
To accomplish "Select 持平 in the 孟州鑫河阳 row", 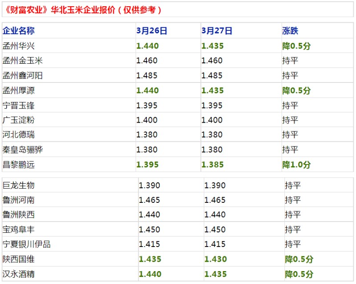I will pyautogui.click(x=290, y=75).
